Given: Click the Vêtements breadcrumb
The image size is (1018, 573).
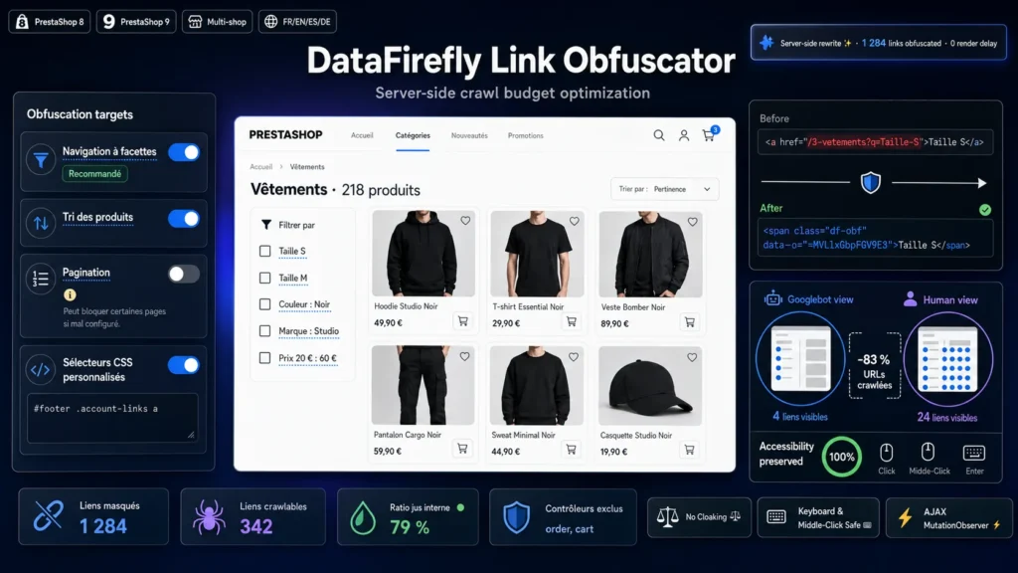Looking at the screenshot, I should (x=307, y=167).
